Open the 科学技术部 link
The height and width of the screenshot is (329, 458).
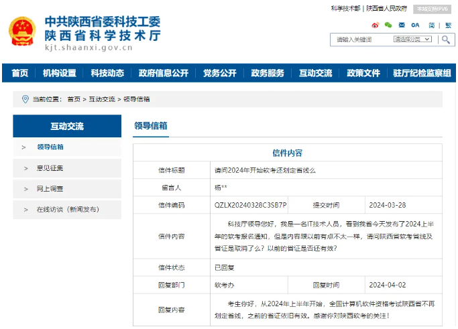coord(345,8)
